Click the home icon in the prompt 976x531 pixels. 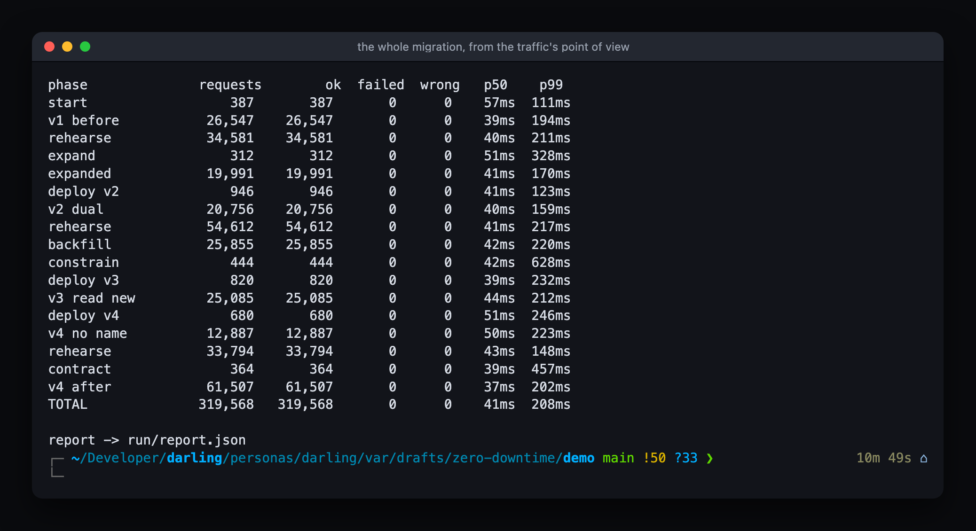[x=924, y=458]
